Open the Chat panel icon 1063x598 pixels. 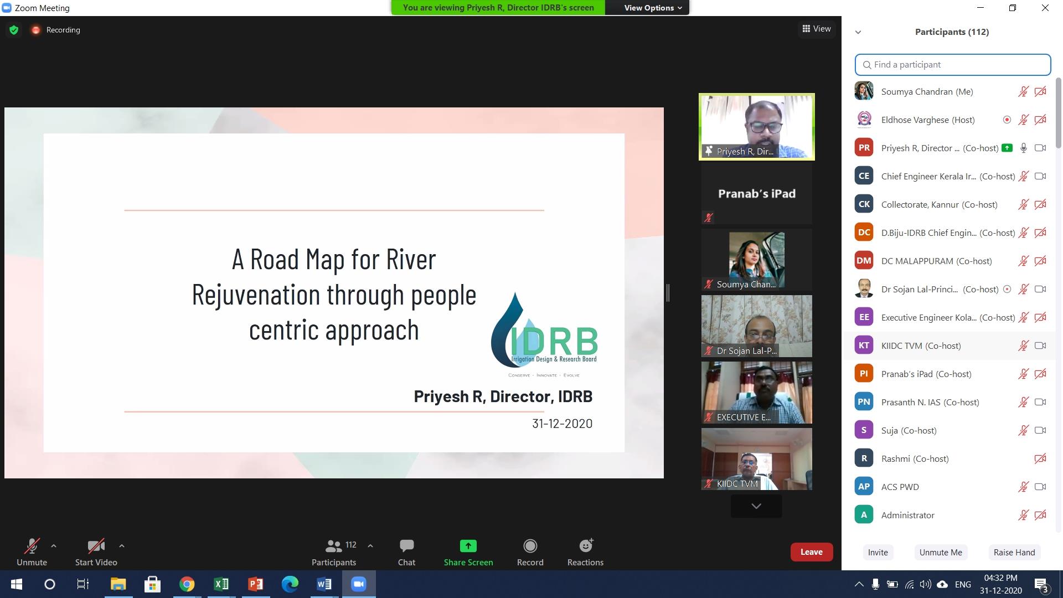(x=406, y=547)
